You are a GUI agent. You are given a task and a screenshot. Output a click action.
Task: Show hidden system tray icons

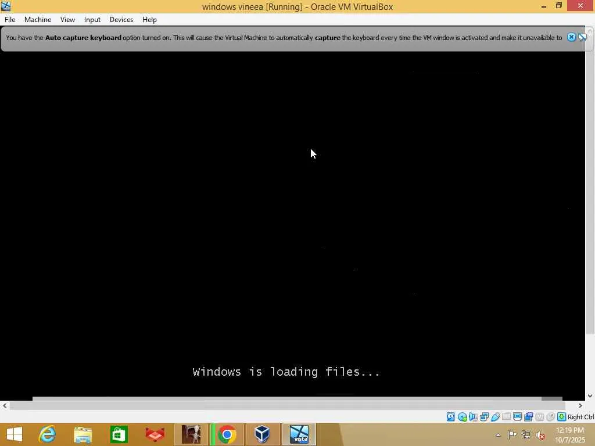pos(498,435)
